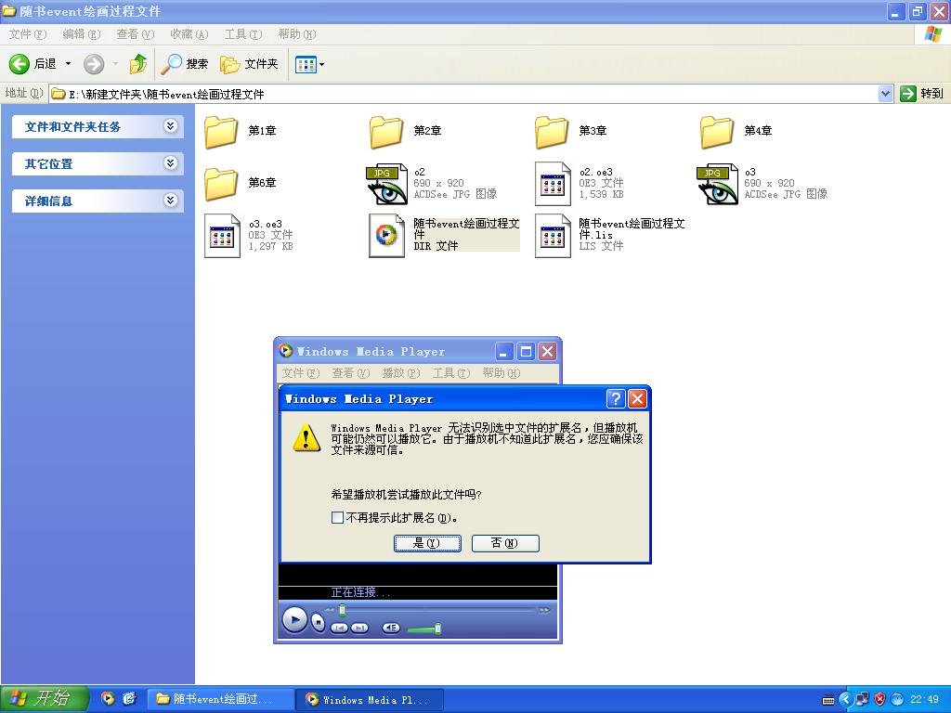Open the Explorer 查看(V) menu
Viewport: 951px width, 713px height.
(136, 34)
